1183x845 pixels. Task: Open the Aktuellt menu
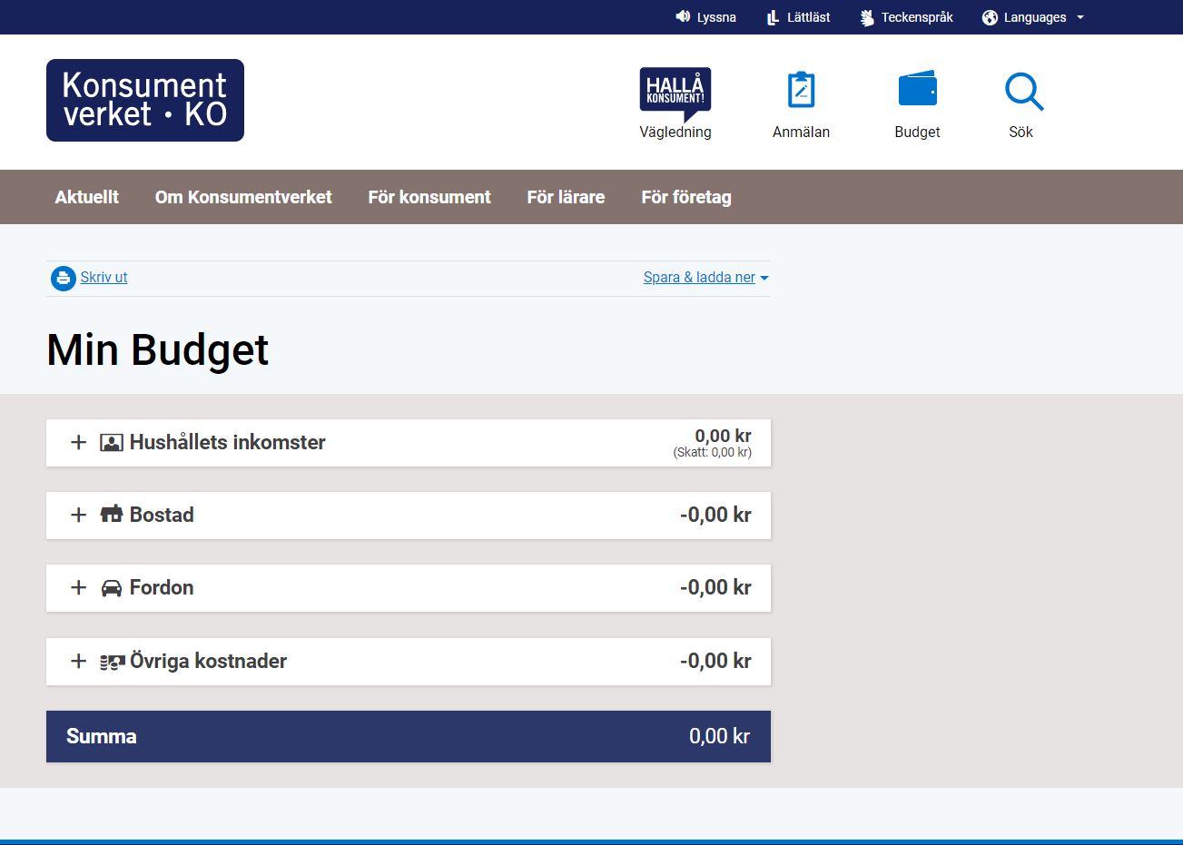click(87, 197)
